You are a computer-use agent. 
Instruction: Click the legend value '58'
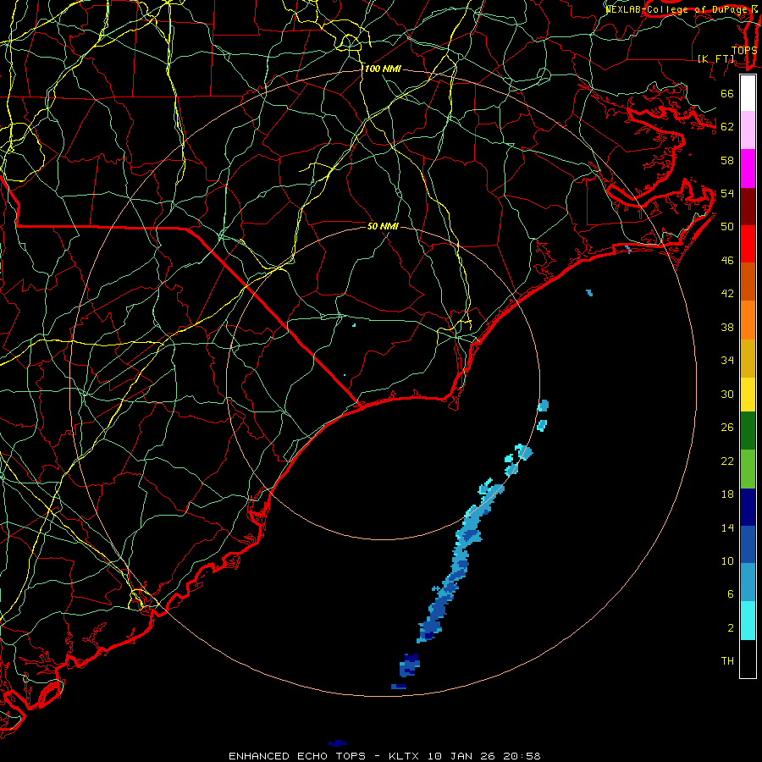(x=727, y=160)
